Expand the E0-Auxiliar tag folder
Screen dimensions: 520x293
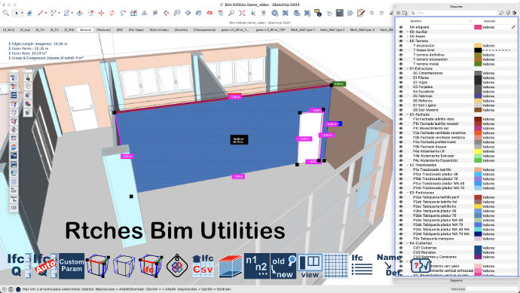[407, 32]
